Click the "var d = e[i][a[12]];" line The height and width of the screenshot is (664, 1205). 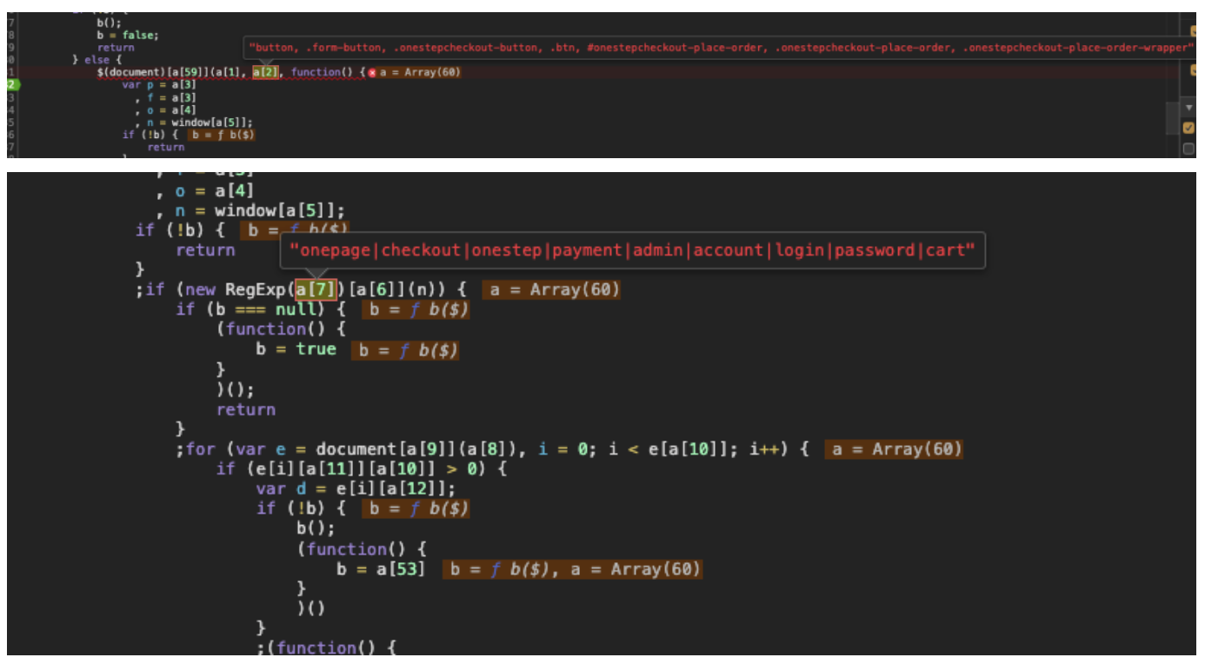pos(356,488)
